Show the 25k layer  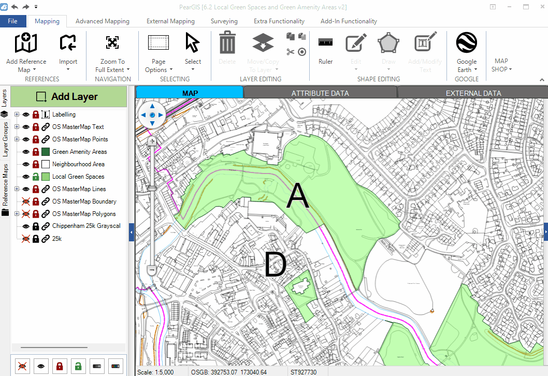coord(26,239)
